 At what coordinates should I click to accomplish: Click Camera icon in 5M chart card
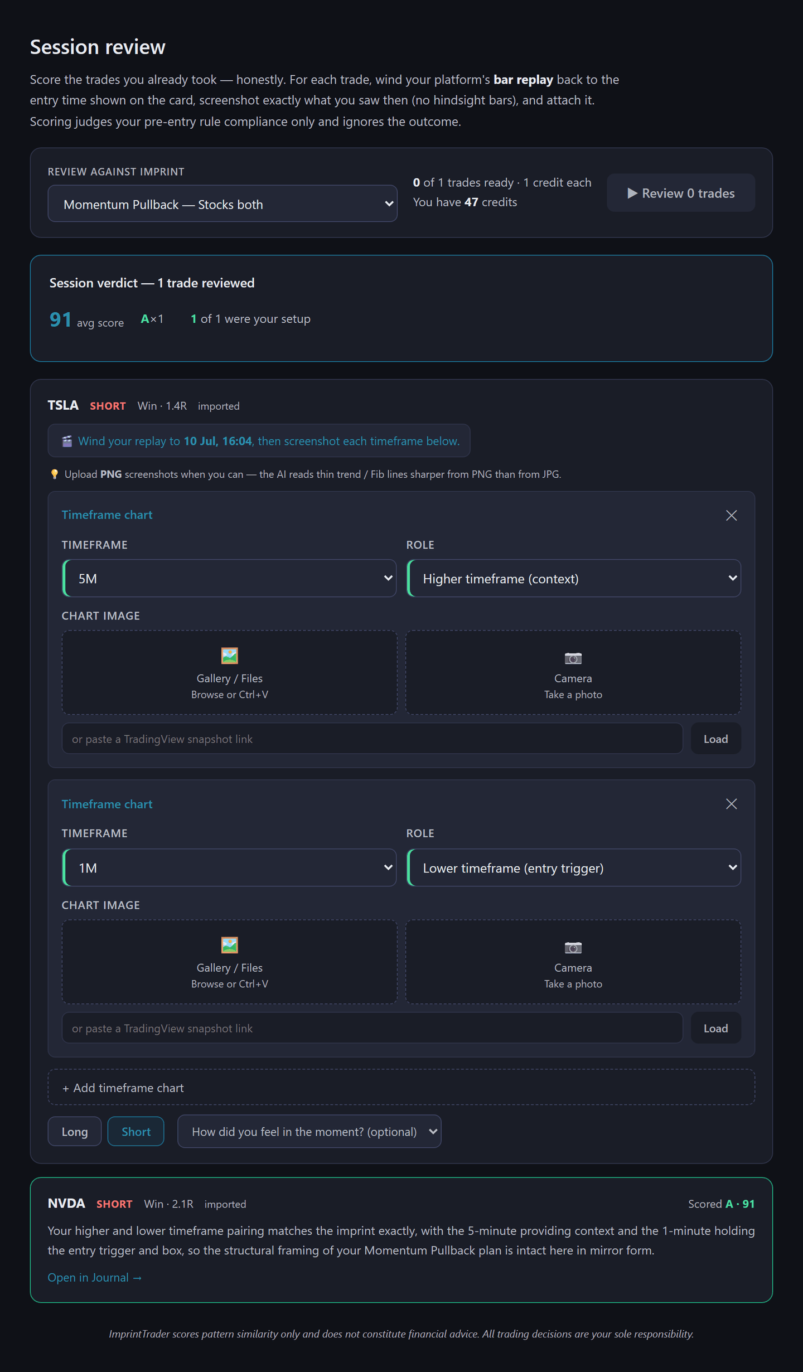[573, 658]
